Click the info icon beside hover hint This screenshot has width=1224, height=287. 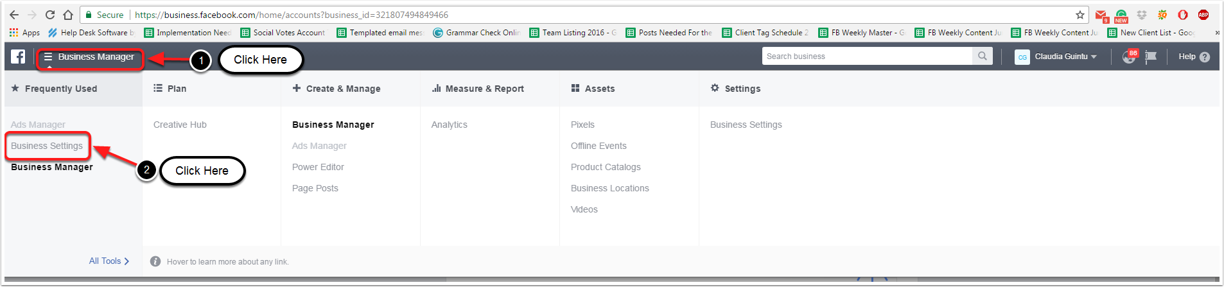(155, 261)
